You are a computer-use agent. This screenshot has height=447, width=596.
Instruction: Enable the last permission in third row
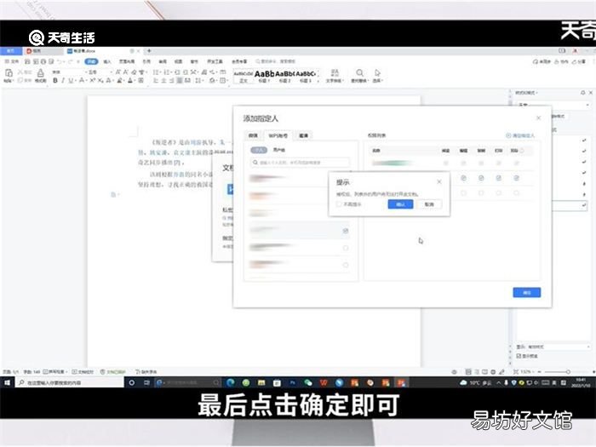[516, 193]
